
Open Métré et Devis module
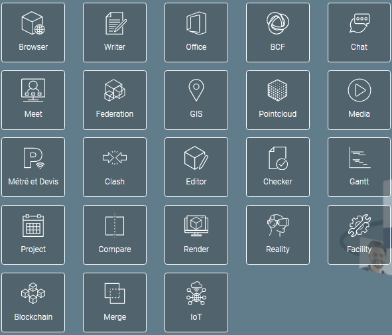33,167
